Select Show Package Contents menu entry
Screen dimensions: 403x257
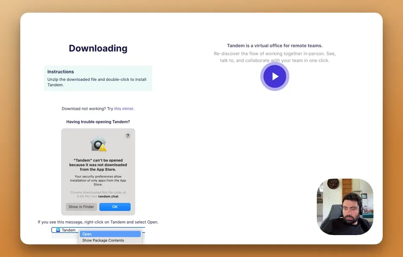click(103, 240)
